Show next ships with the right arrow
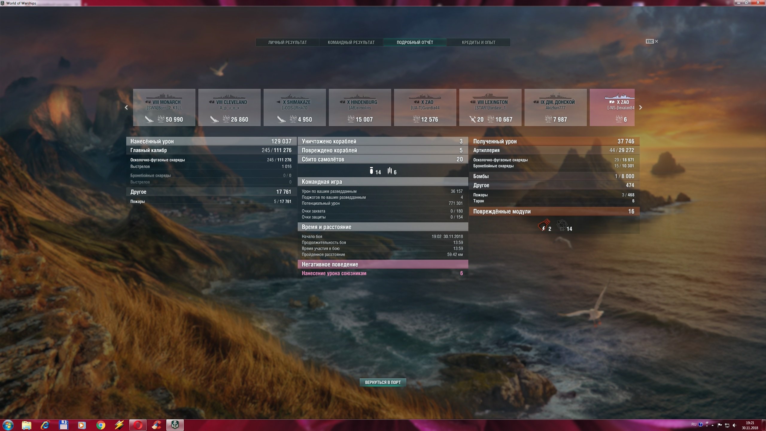The width and height of the screenshot is (766, 431). pyautogui.click(x=640, y=107)
